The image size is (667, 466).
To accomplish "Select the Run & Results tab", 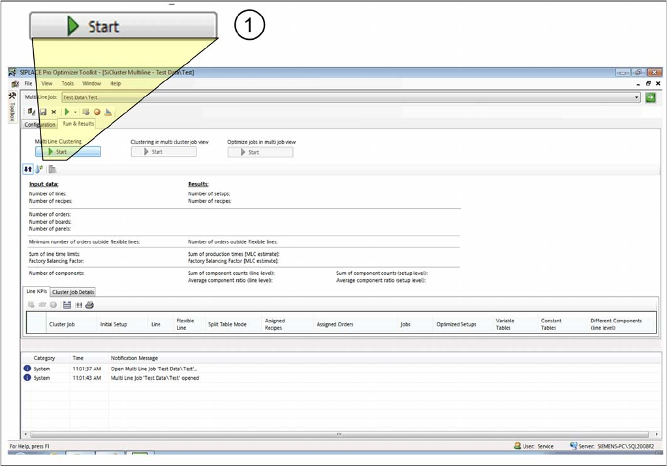I will coord(78,123).
